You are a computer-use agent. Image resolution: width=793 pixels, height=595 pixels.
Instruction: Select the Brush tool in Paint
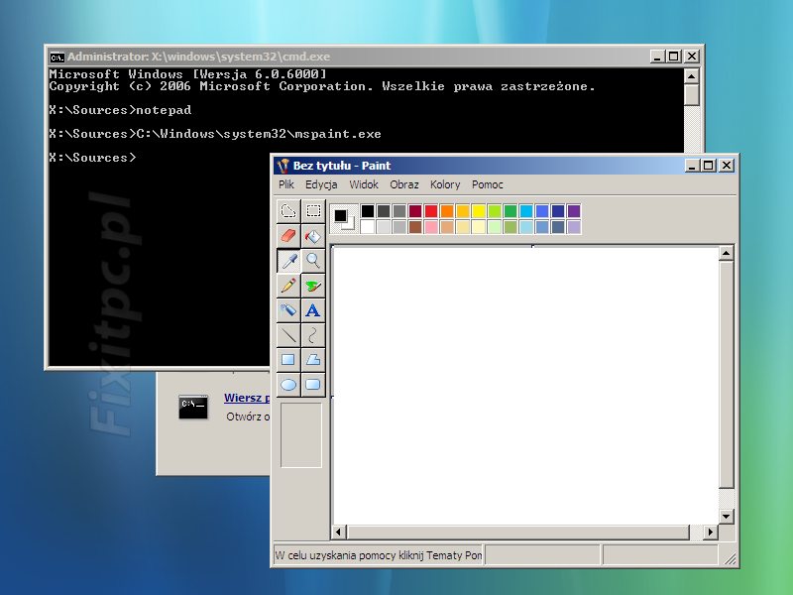click(313, 286)
